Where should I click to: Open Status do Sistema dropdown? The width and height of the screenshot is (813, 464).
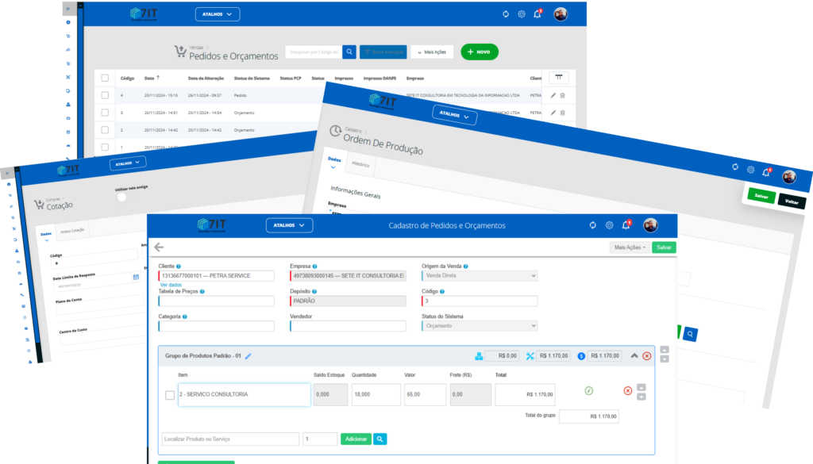pos(480,326)
